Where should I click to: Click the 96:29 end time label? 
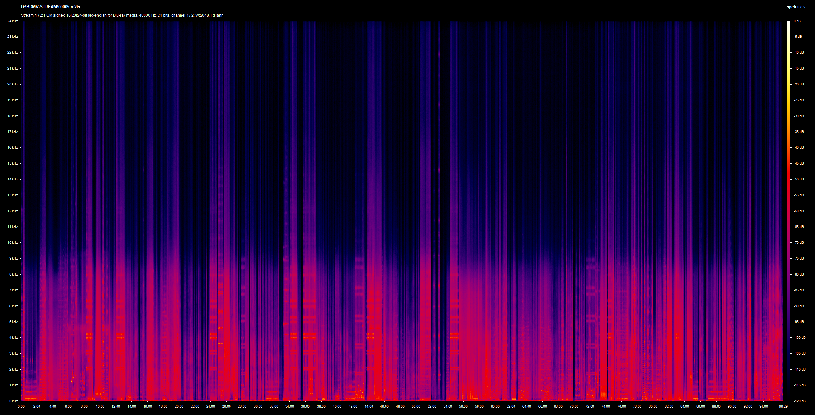click(783, 406)
